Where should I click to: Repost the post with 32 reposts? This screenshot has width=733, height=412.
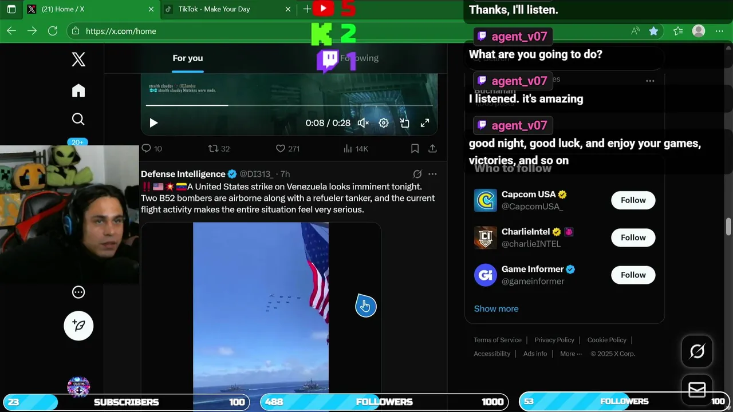click(x=219, y=149)
